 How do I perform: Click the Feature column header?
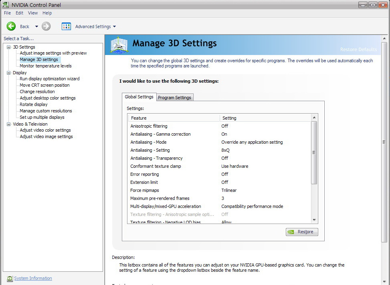[174, 118]
